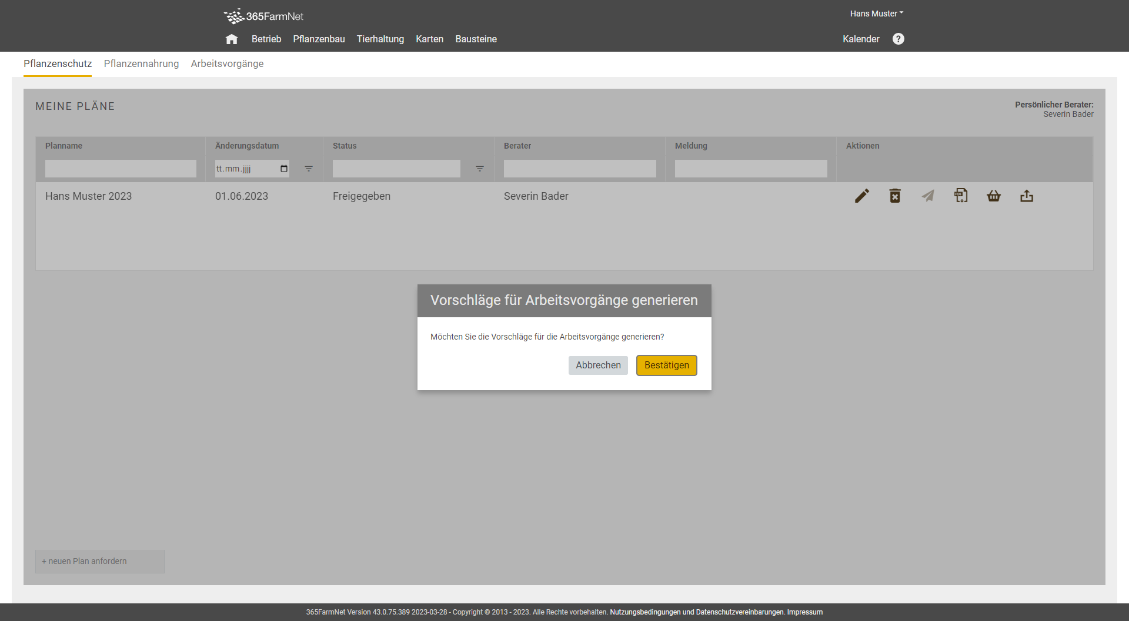Click Abbrechen to dismiss the dialog
Viewport: 1129px width, 621px height.
598,365
